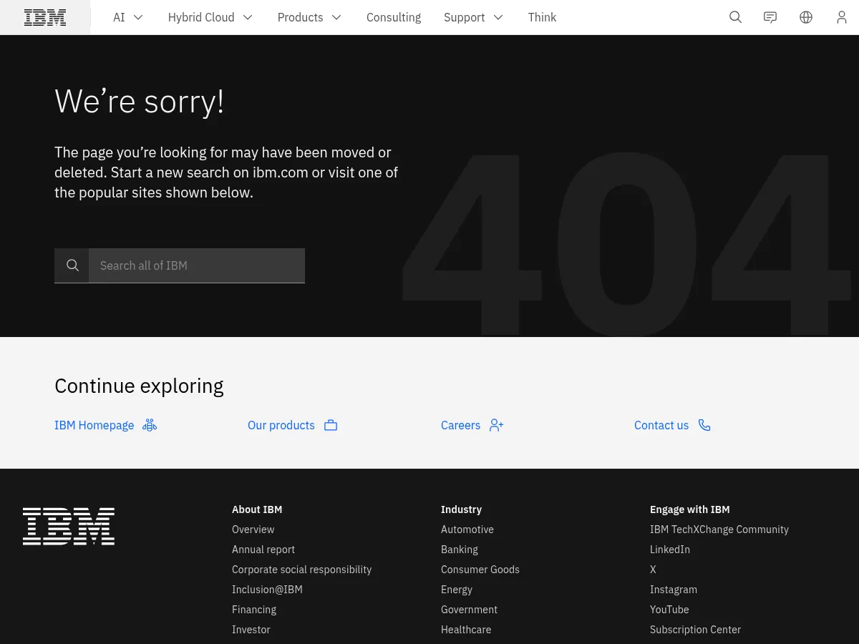
Task: Open the Products navigation dropdown
Action: click(336, 17)
